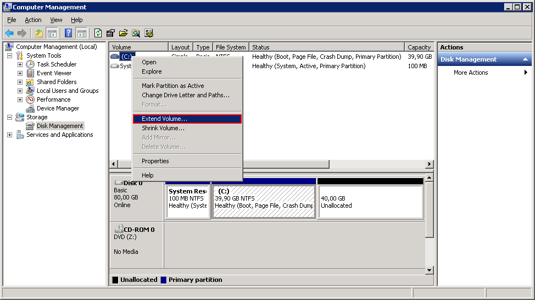Click the System Reserved volume drive icon
This screenshot has width=535, height=300.
pos(115,66)
